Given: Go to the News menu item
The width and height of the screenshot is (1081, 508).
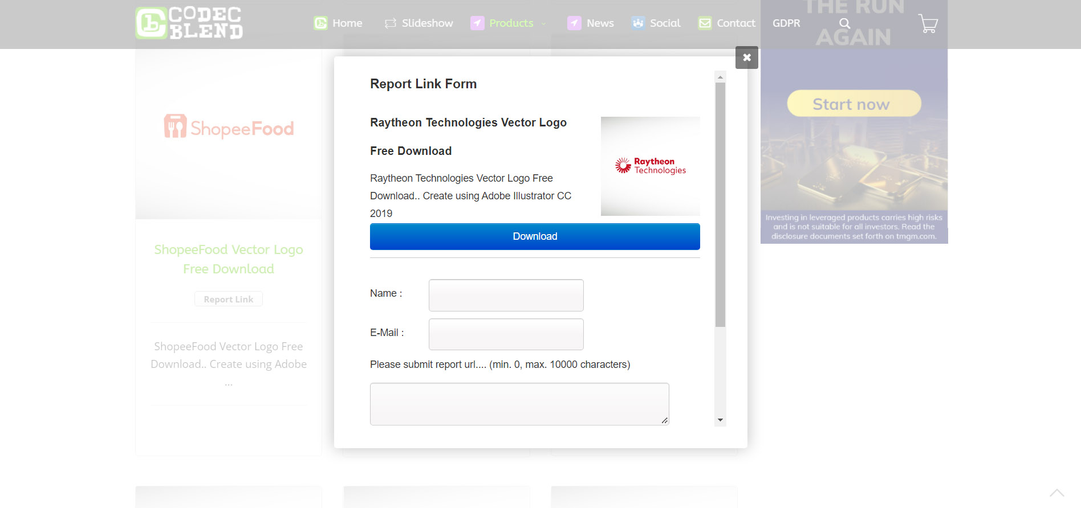Looking at the screenshot, I should [600, 23].
